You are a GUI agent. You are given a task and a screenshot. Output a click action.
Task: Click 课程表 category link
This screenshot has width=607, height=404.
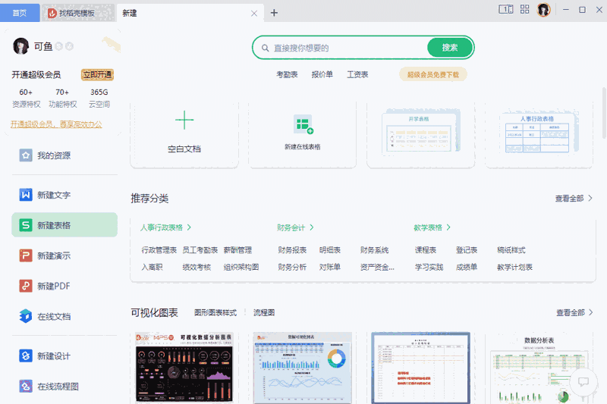pyautogui.click(x=426, y=250)
